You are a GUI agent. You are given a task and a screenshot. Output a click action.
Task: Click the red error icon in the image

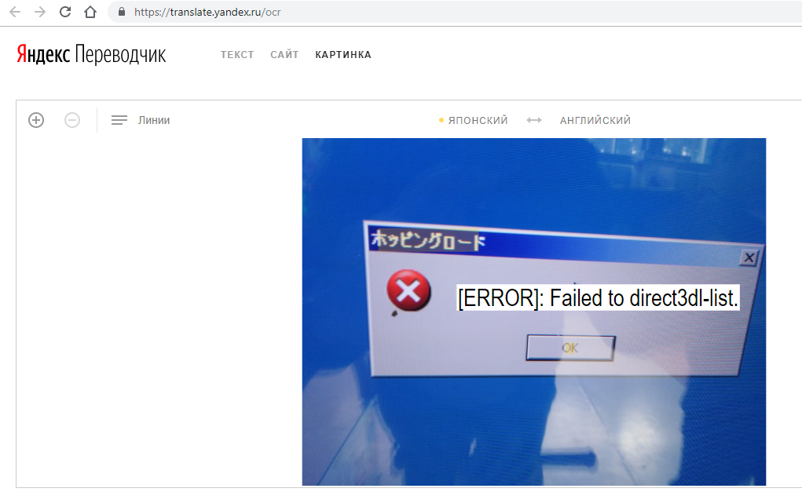point(408,290)
